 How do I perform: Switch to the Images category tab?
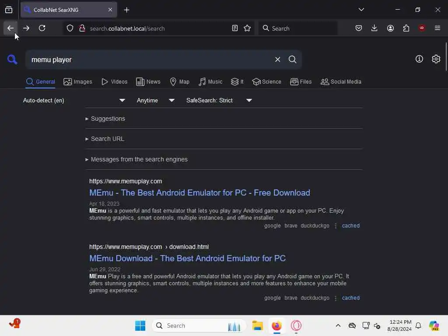pyautogui.click(x=78, y=82)
